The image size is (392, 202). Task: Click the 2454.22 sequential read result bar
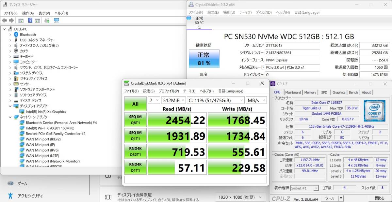coord(177,120)
